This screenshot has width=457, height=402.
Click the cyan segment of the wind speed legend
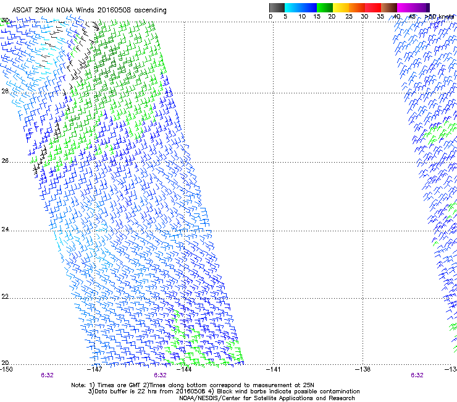[x=293, y=7]
